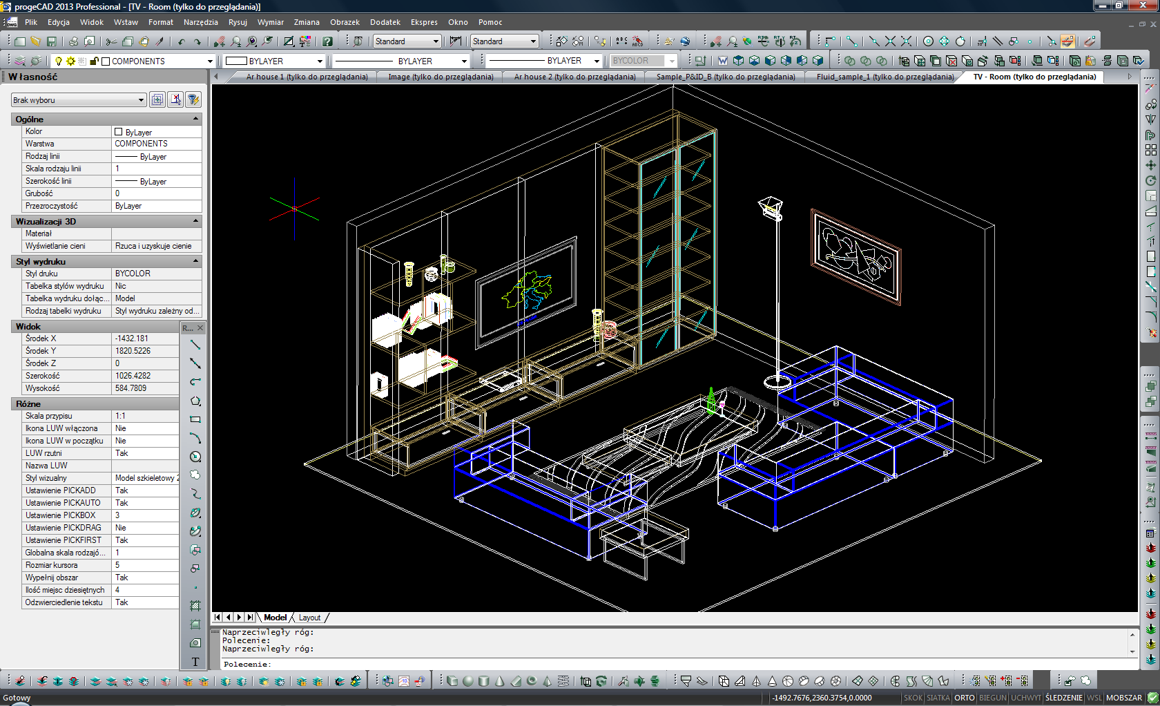The image size is (1160, 706).
Task: Open the COMPONENTS layer dropdown
Action: point(210,60)
